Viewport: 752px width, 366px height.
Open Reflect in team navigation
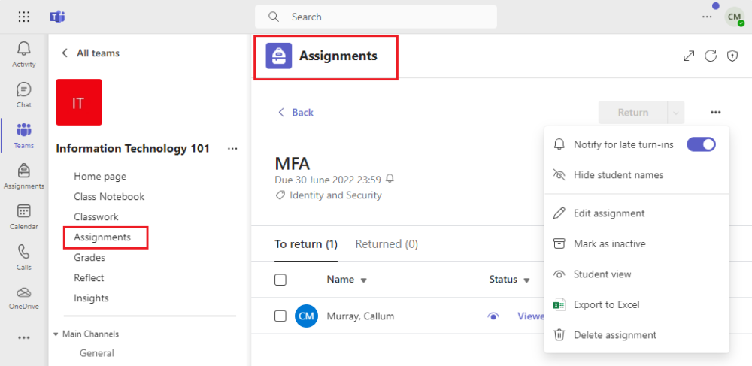pos(89,278)
